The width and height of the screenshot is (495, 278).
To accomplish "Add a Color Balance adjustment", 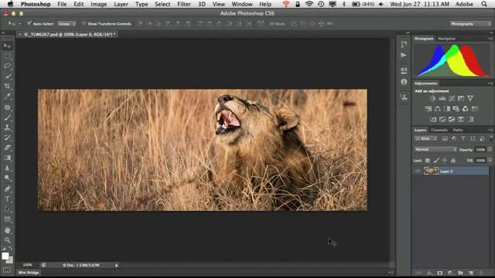I will coord(438,109).
